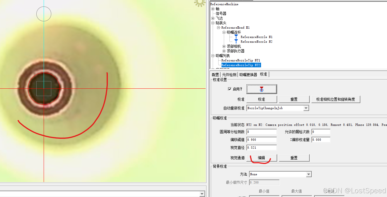Switch to the 吸嘴更换器 tab
Viewport: 387px width, 197px height.
tap(248, 74)
